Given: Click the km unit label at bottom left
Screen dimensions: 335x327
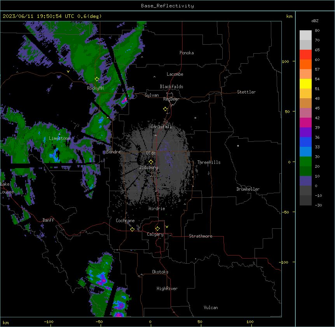Looking at the screenshot, I should pos(6,323).
